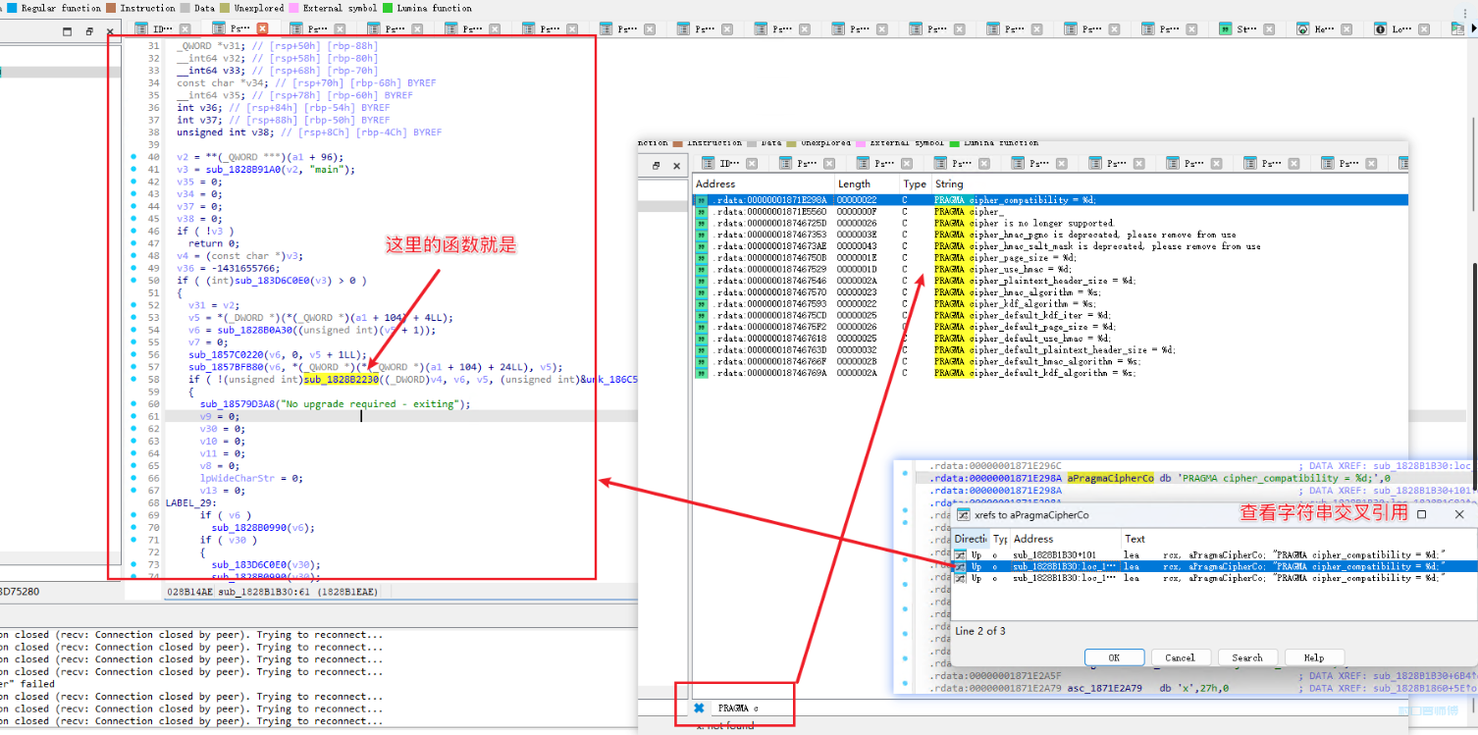Close the He tab in main window
1478x735 pixels.
coord(1345,29)
